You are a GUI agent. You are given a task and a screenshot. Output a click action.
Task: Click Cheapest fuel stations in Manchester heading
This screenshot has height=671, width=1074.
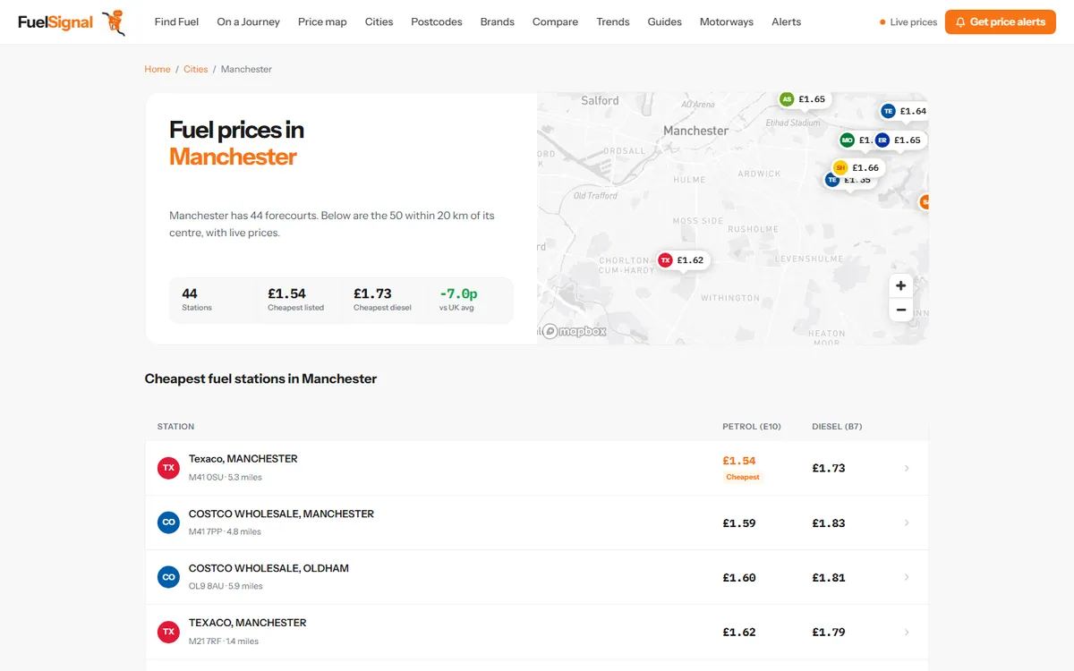260,379
